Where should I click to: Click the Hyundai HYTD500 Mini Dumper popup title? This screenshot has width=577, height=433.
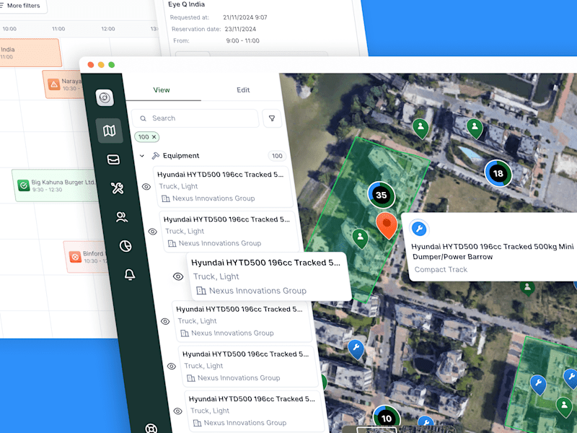pyautogui.click(x=493, y=251)
